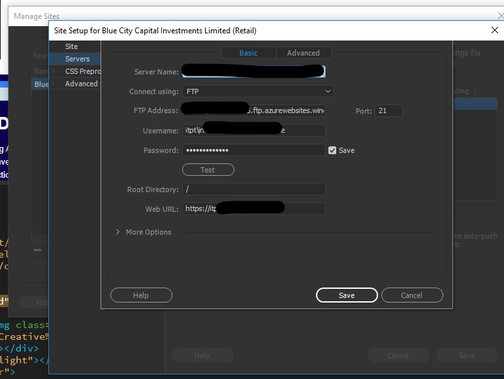Click the minus remove-site icon in Manage Sites
Image resolution: width=504 pixels, height=379 pixels.
point(38,250)
